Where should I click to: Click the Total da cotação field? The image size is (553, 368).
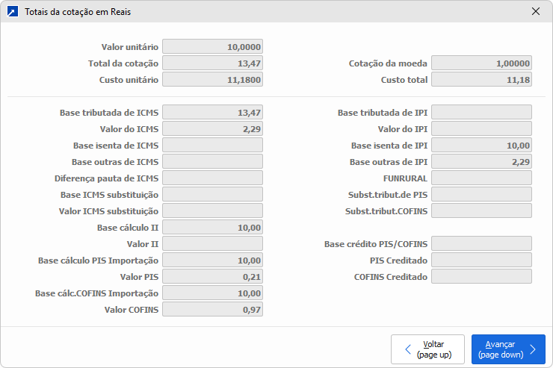point(212,63)
